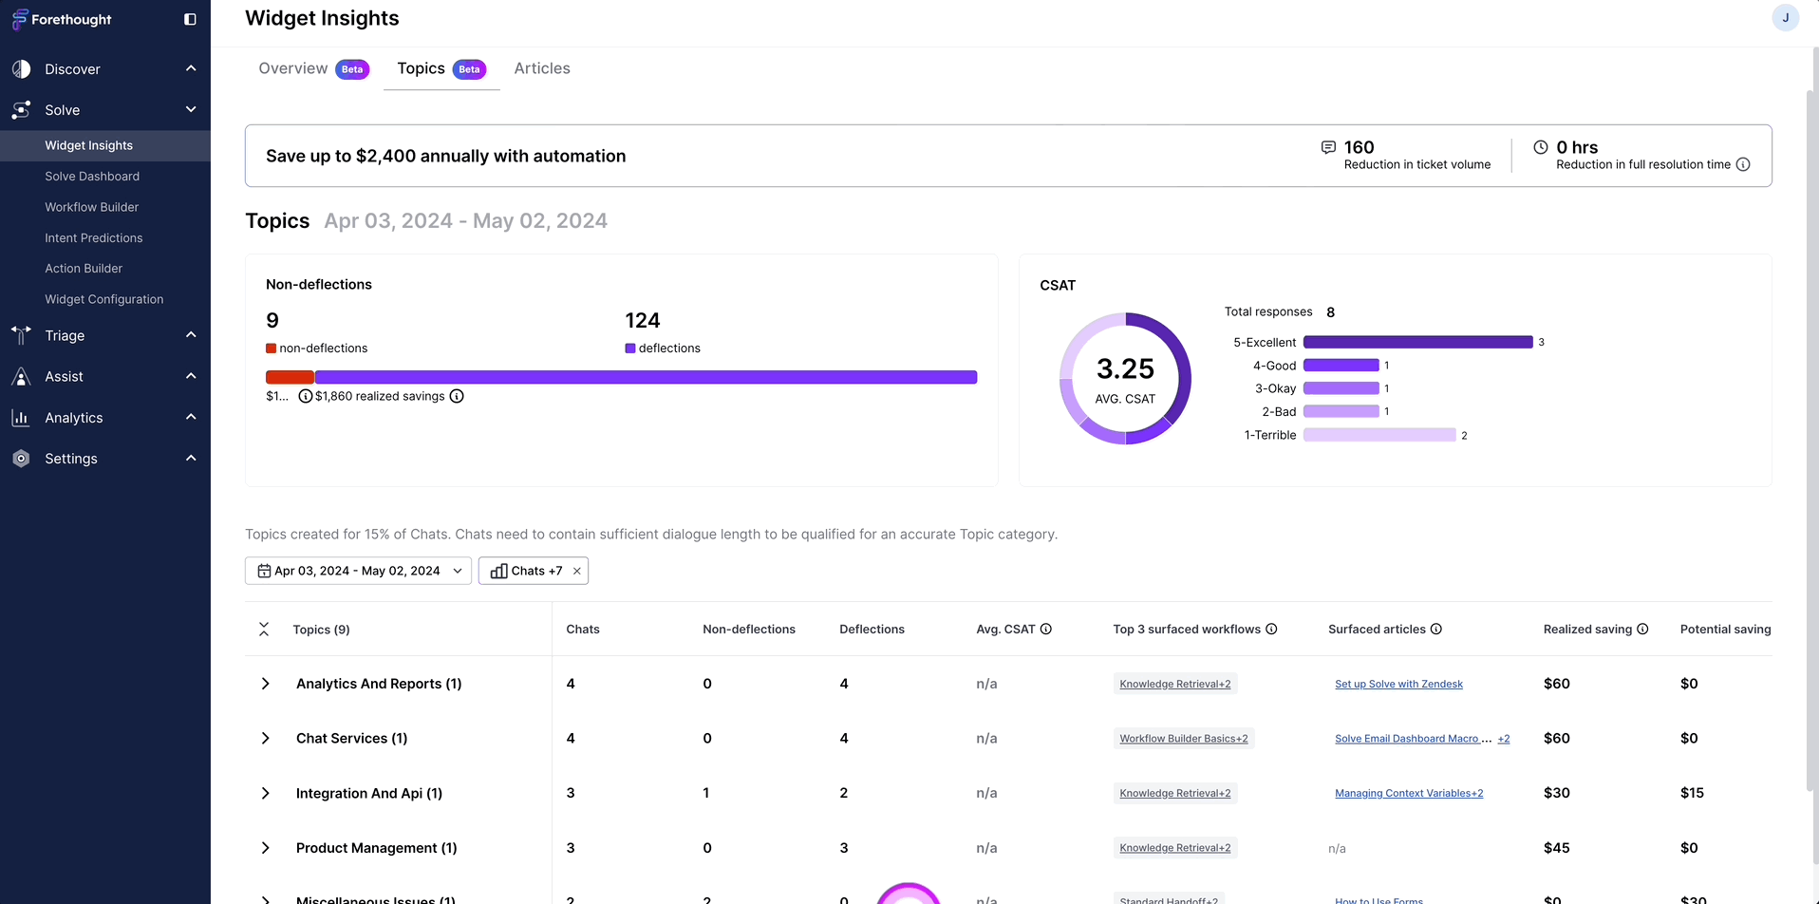Click the clock icon near 0 hrs

point(1541,147)
